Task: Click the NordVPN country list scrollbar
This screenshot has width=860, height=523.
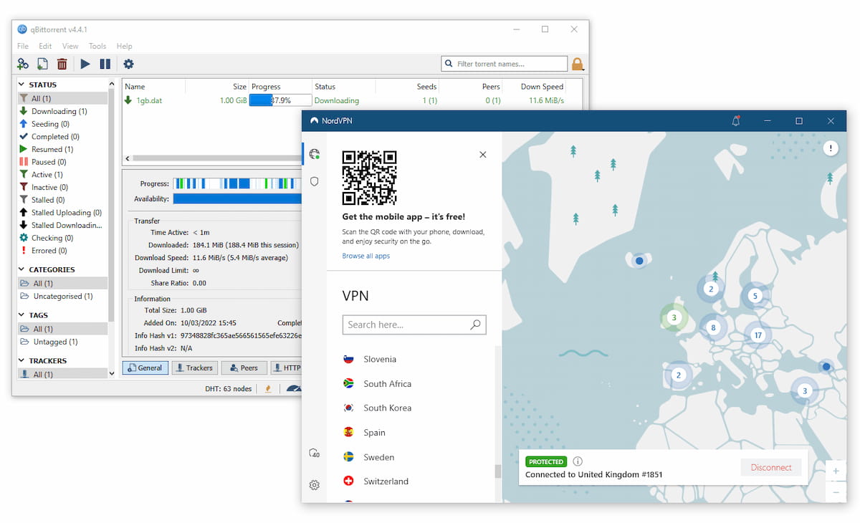Action: coord(498,471)
